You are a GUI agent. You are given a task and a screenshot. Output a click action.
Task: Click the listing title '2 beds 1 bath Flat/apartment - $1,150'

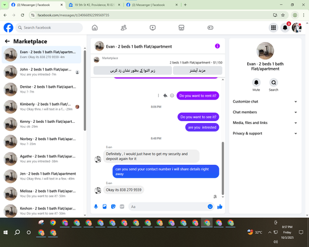click(x=196, y=62)
